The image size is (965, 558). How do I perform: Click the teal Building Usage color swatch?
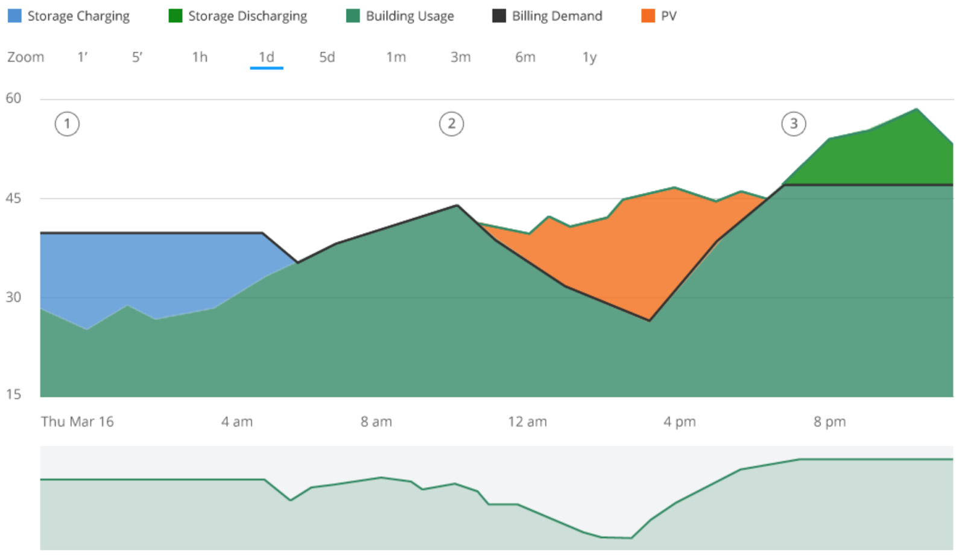coord(353,16)
